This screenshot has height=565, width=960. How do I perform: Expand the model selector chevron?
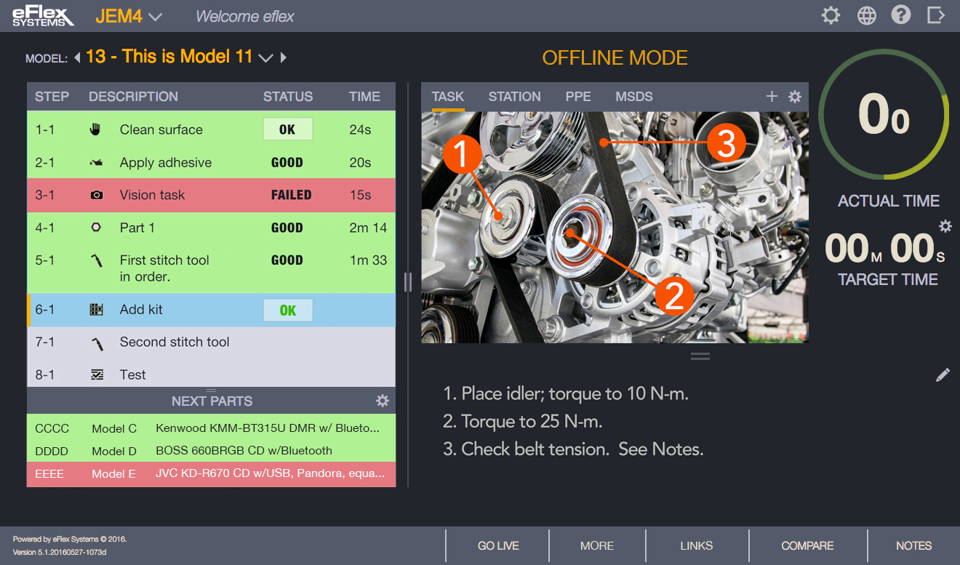pos(265,57)
